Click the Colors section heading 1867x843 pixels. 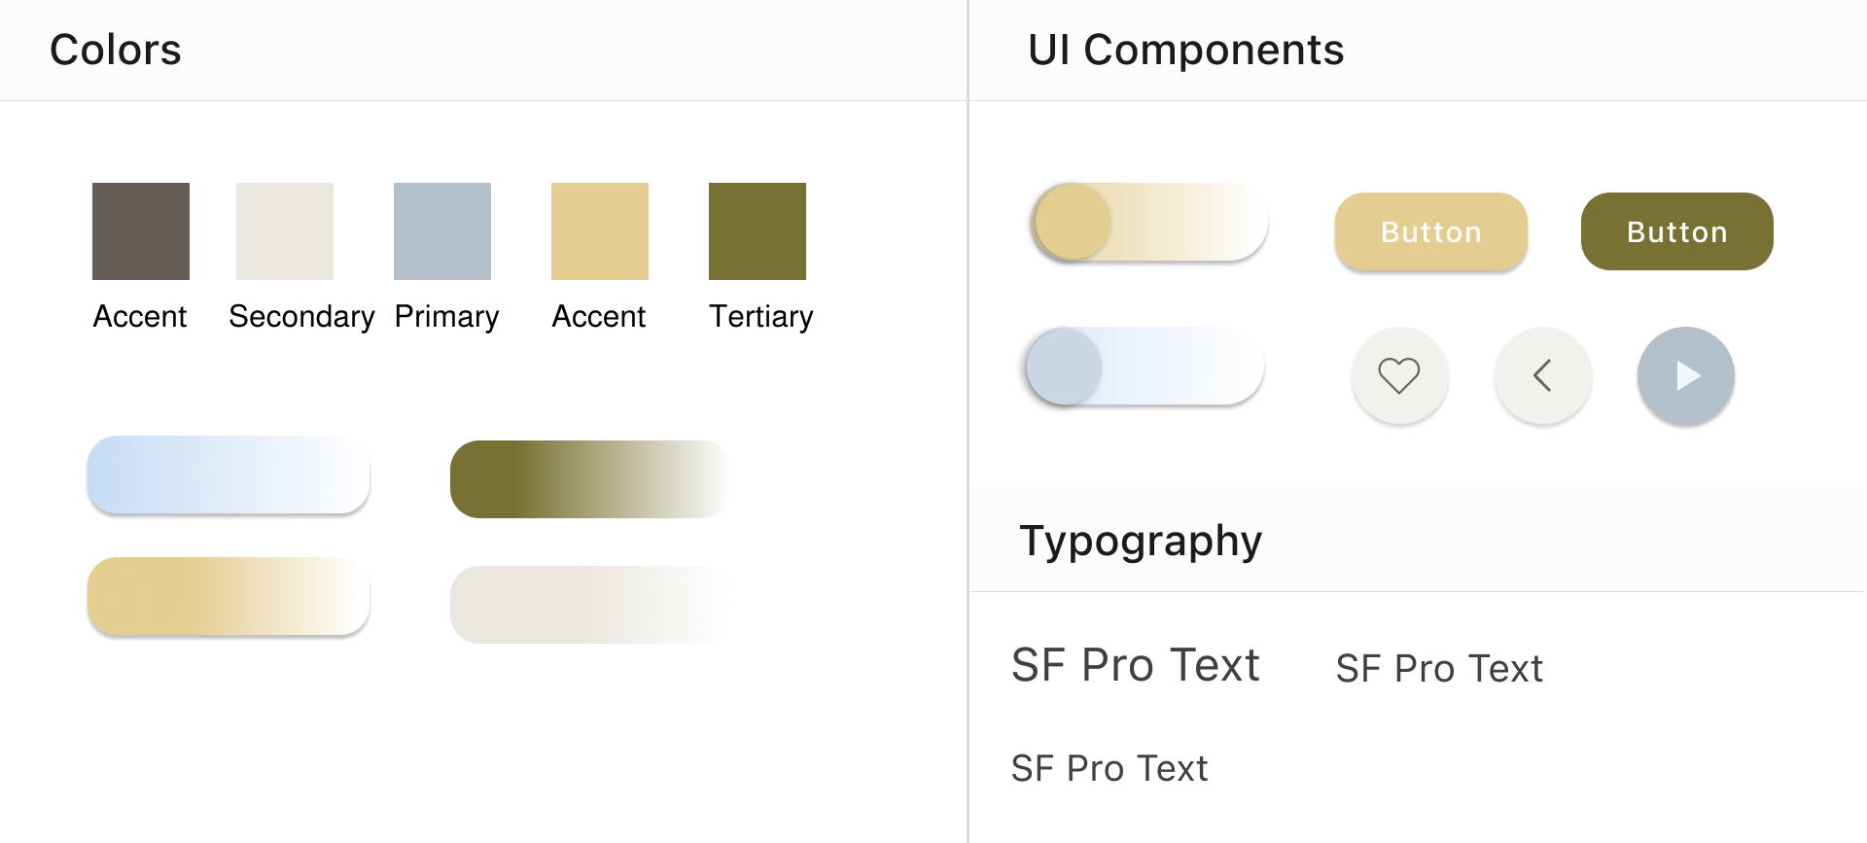(x=116, y=50)
